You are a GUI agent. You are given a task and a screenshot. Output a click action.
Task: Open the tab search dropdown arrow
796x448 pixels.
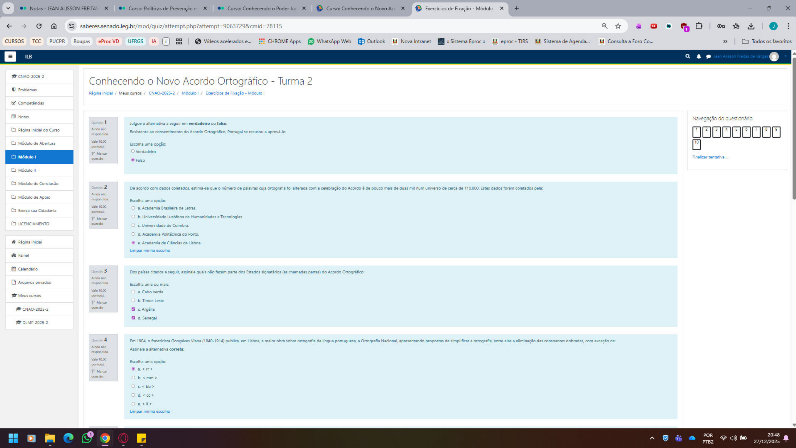(x=8, y=8)
